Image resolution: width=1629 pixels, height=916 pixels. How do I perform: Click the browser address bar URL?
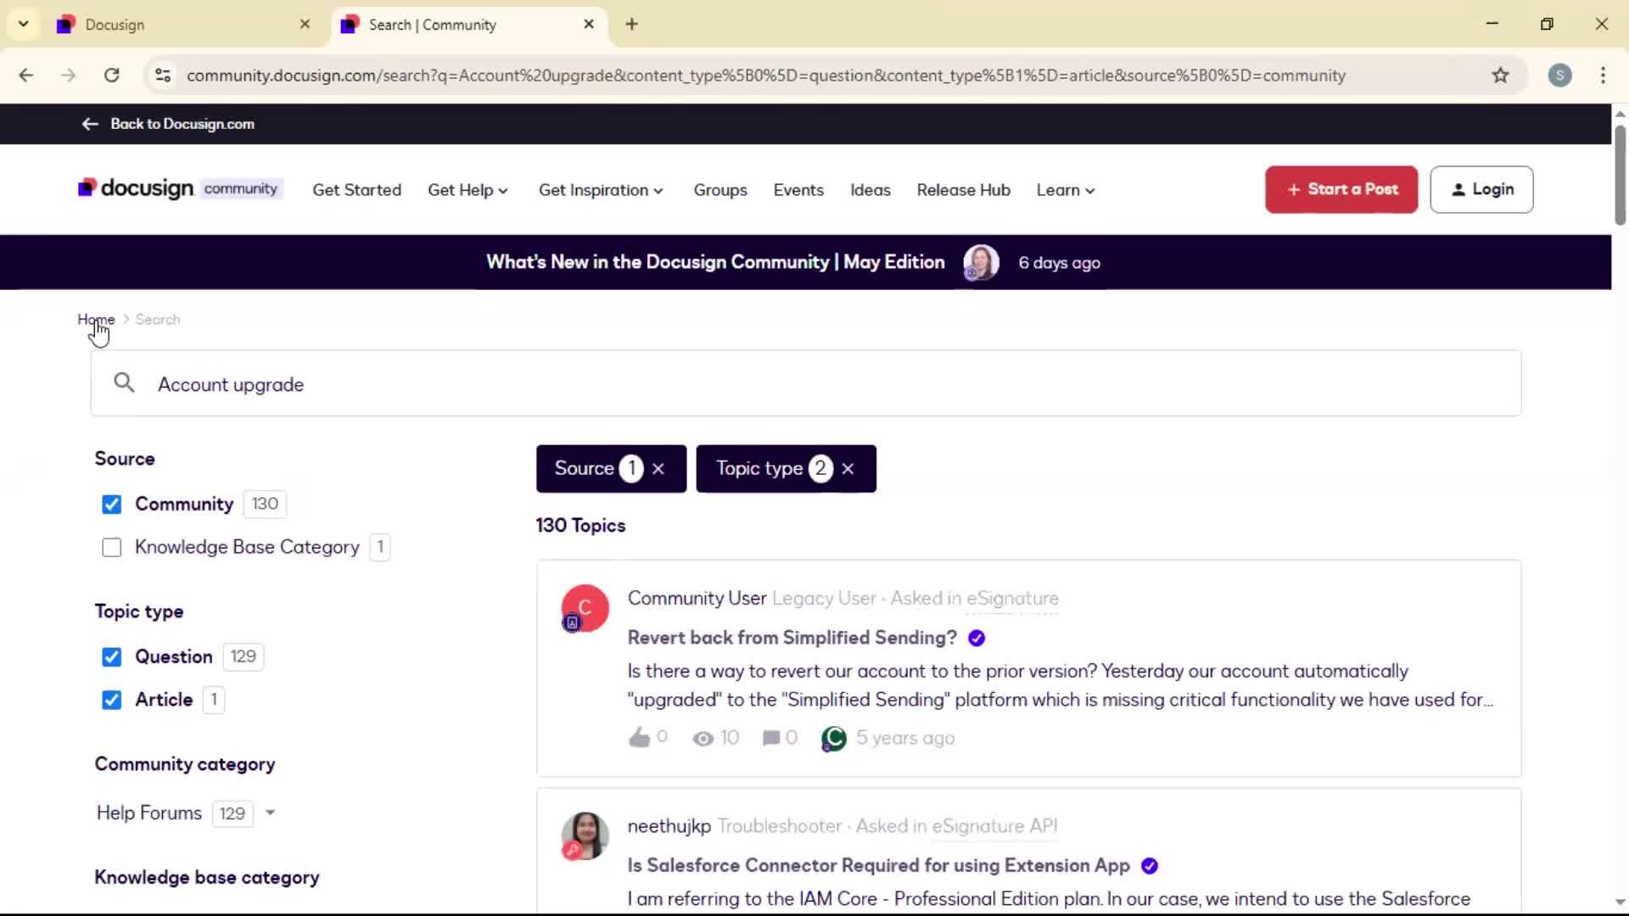[x=765, y=75]
